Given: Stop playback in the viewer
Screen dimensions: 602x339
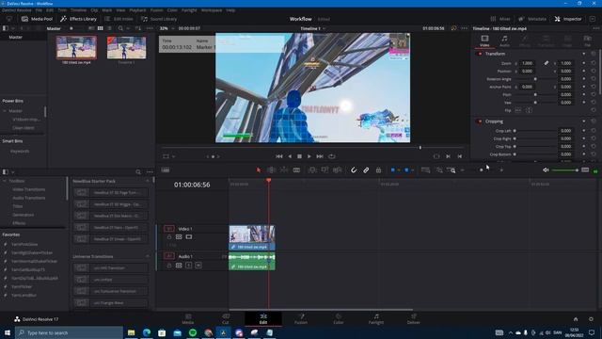Looking at the screenshot, I should tap(299, 156).
